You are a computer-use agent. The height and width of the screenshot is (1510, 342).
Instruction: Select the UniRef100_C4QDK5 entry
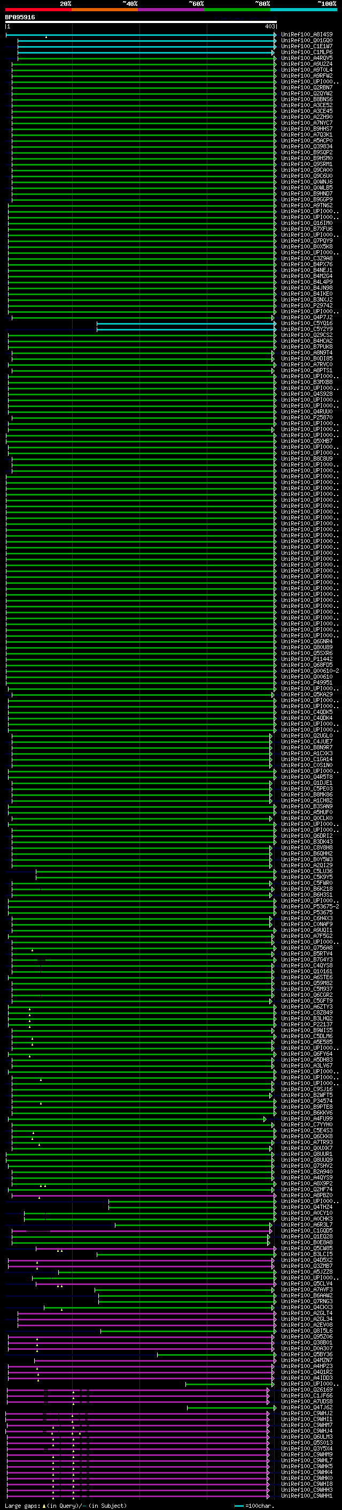[x=307, y=712]
